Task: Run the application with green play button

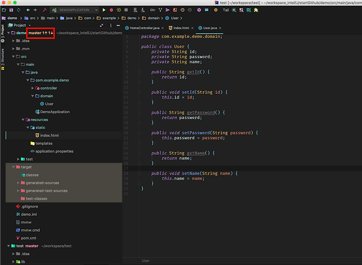Action: (x=104, y=10)
